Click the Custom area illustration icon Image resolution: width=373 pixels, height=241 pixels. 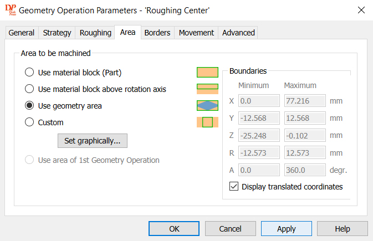(207, 122)
